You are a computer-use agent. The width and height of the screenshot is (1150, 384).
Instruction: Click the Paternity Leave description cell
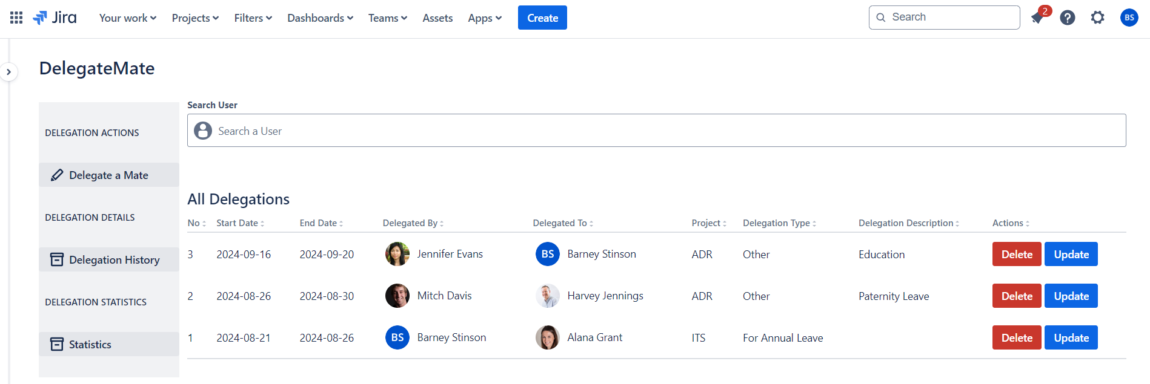point(894,296)
